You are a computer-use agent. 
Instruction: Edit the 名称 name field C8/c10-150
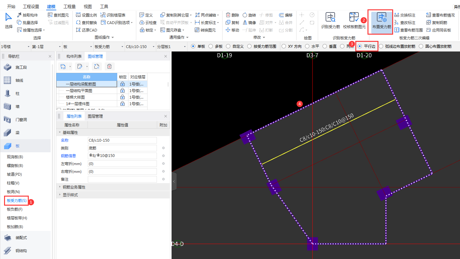coord(122,140)
